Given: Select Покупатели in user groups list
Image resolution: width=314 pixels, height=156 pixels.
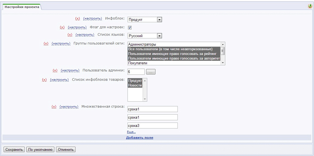Looking at the screenshot, I should tap(174, 63).
